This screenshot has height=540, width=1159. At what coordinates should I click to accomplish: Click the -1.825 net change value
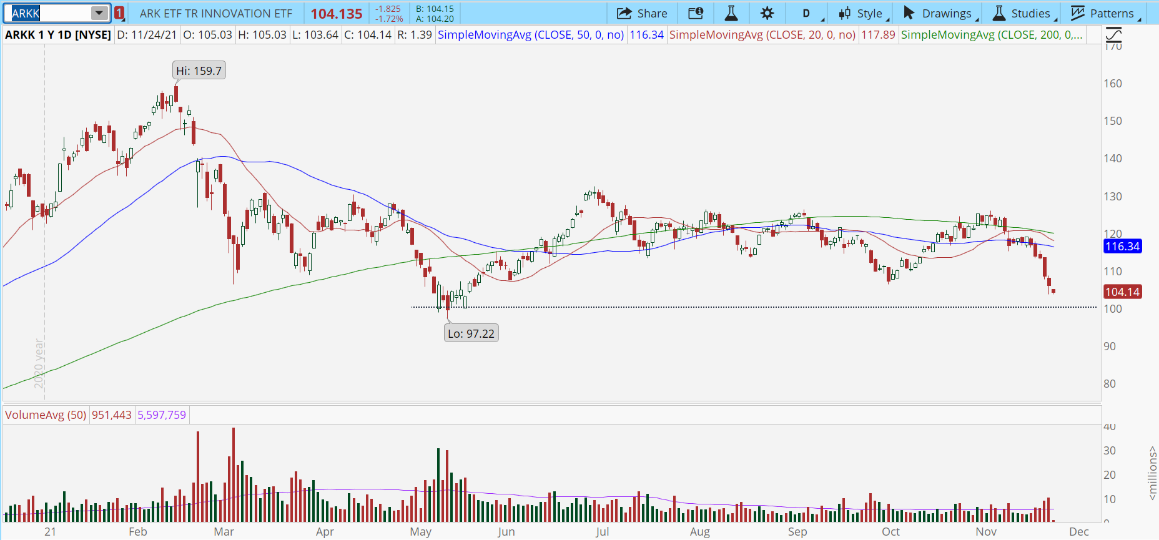pyautogui.click(x=388, y=9)
